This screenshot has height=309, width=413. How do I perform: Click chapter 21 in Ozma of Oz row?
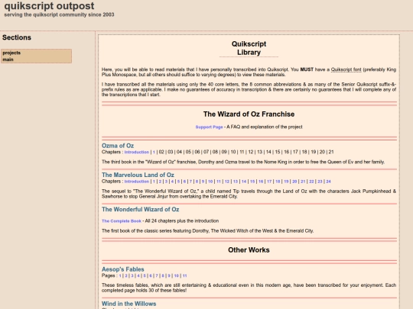pos(331,152)
